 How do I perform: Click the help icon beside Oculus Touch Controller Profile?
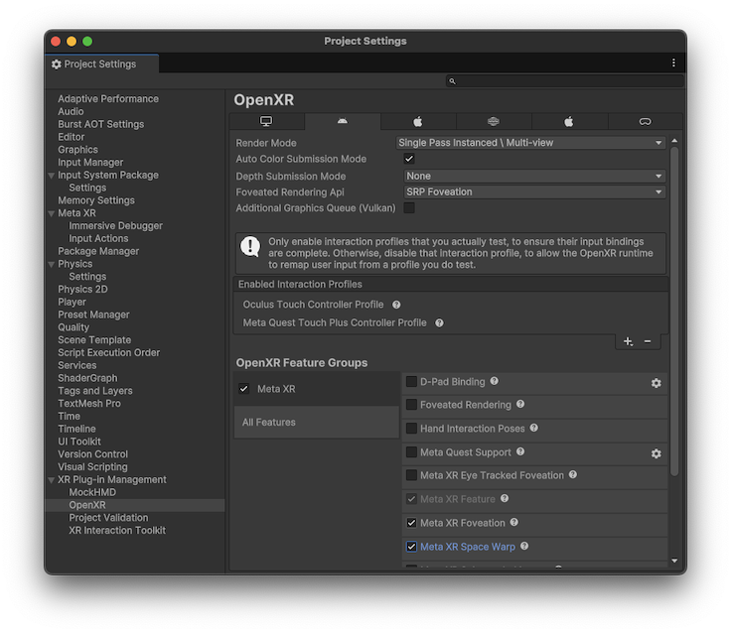coord(396,305)
